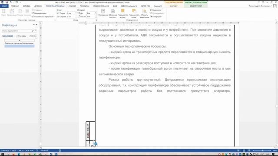Open КОНСТРУКТОР header tools tab
278x156 pixels.
[x=196, y=6]
